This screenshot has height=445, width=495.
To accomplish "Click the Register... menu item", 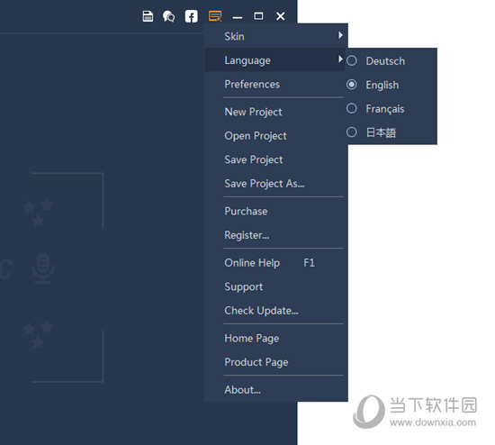I will [x=276, y=235].
